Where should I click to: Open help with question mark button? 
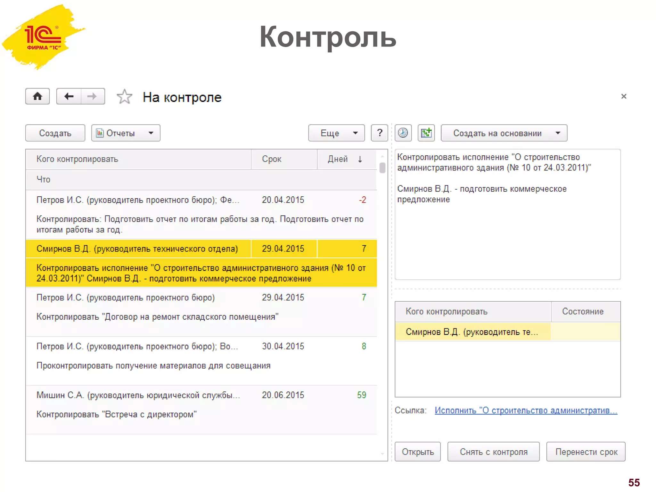(380, 133)
